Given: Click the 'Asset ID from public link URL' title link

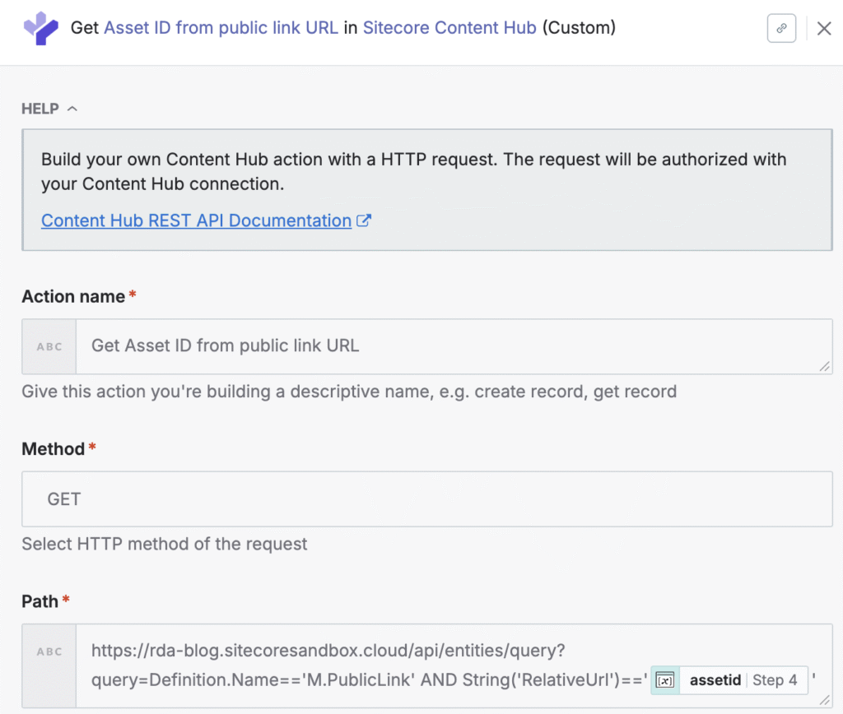Looking at the screenshot, I should pyautogui.click(x=221, y=28).
